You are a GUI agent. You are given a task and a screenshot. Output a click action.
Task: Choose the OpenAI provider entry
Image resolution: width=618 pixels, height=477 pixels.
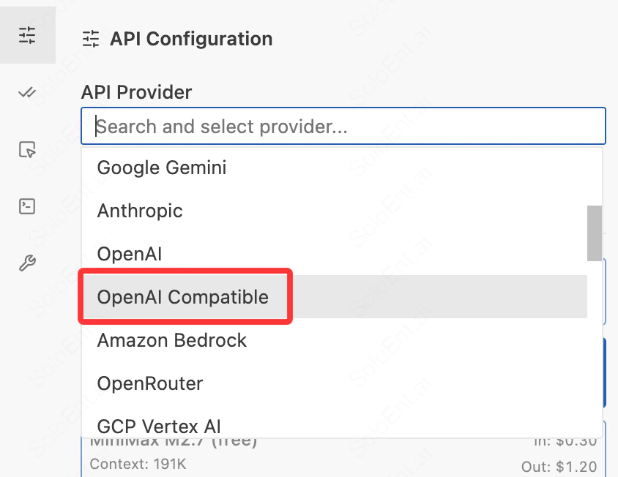130,254
